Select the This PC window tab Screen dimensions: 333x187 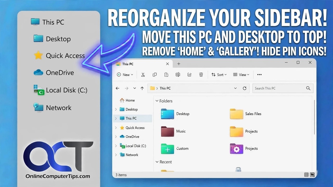click(143, 64)
